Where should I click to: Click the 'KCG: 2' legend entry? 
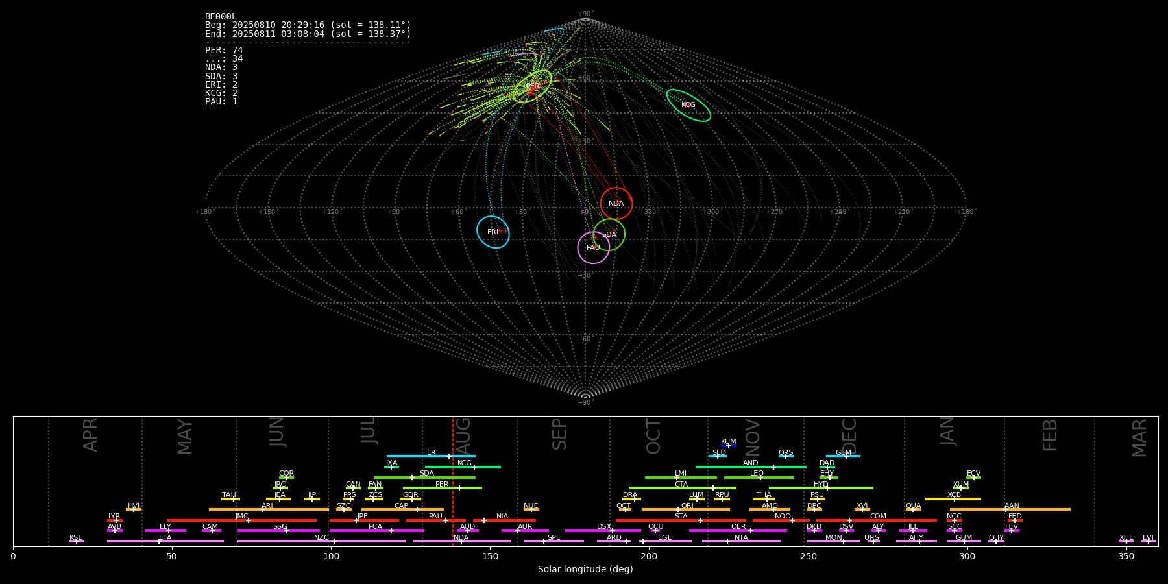click(221, 93)
